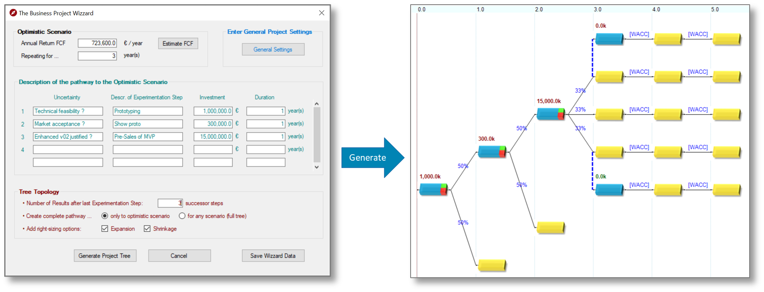Click the top blue expansion node 0.0k

coord(609,39)
